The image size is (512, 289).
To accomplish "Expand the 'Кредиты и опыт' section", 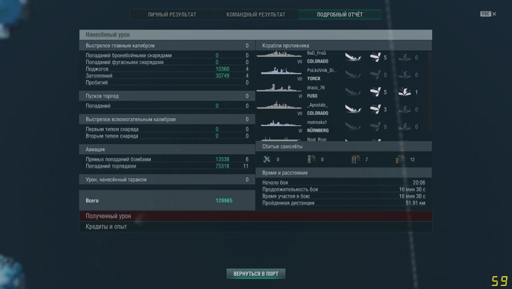I will [255, 227].
